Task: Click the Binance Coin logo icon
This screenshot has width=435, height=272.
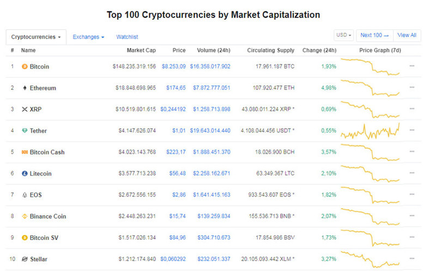Action: pos(25,216)
